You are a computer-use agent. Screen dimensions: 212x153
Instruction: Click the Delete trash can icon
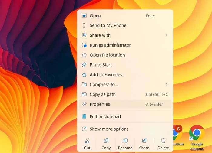pos(163,141)
